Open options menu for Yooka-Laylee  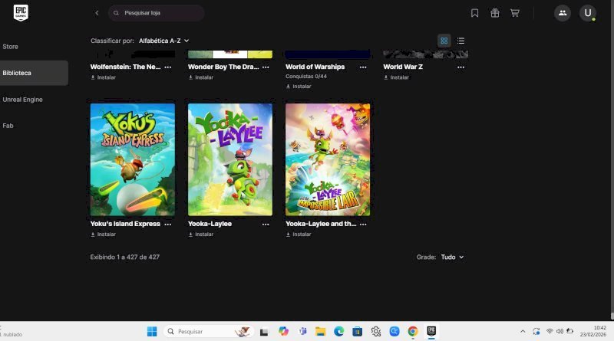point(266,225)
